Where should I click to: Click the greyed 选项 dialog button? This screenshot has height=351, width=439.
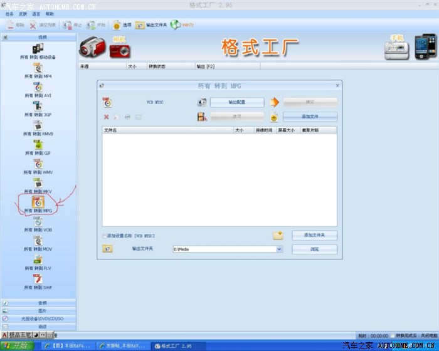(x=237, y=117)
